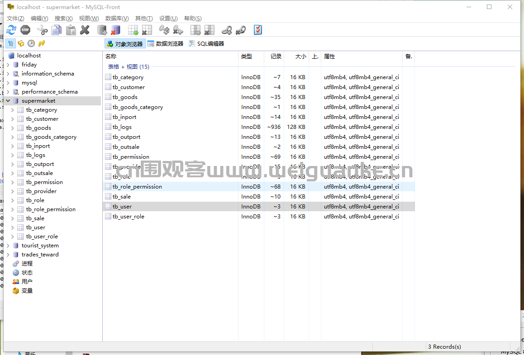The height and width of the screenshot is (355, 524).
Task: Open the 帮助 menu
Action: [x=193, y=19]
